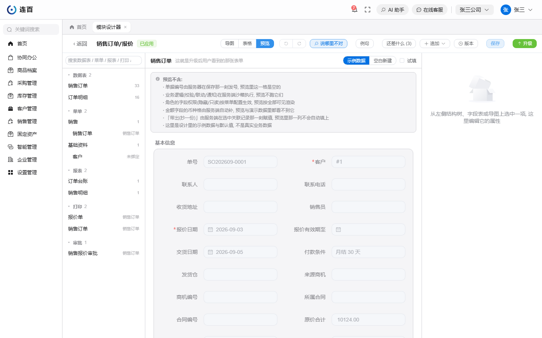This screenshot has width=542, height=338.
Task: Open the AI 助手 assistant
Action: click(393, 10)
